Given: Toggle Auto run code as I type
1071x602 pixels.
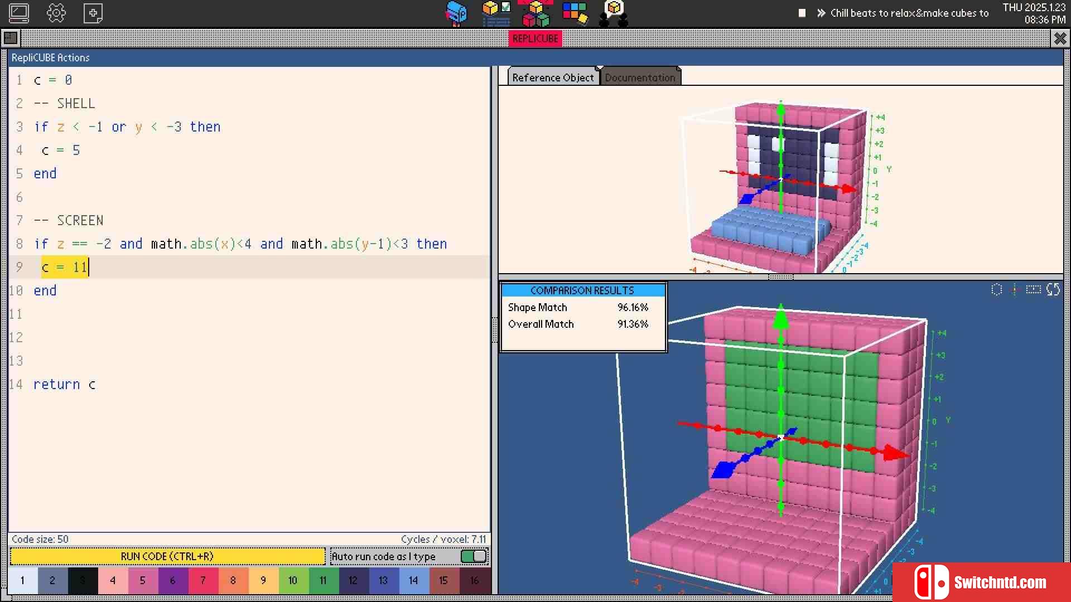Looking at the screenshot, I should [474, 556].
